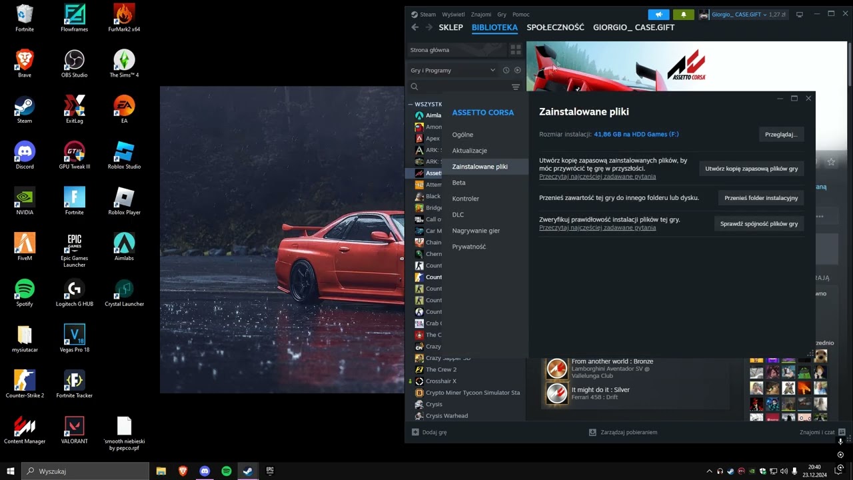Click the volume icon in system tray

point(783,471)
